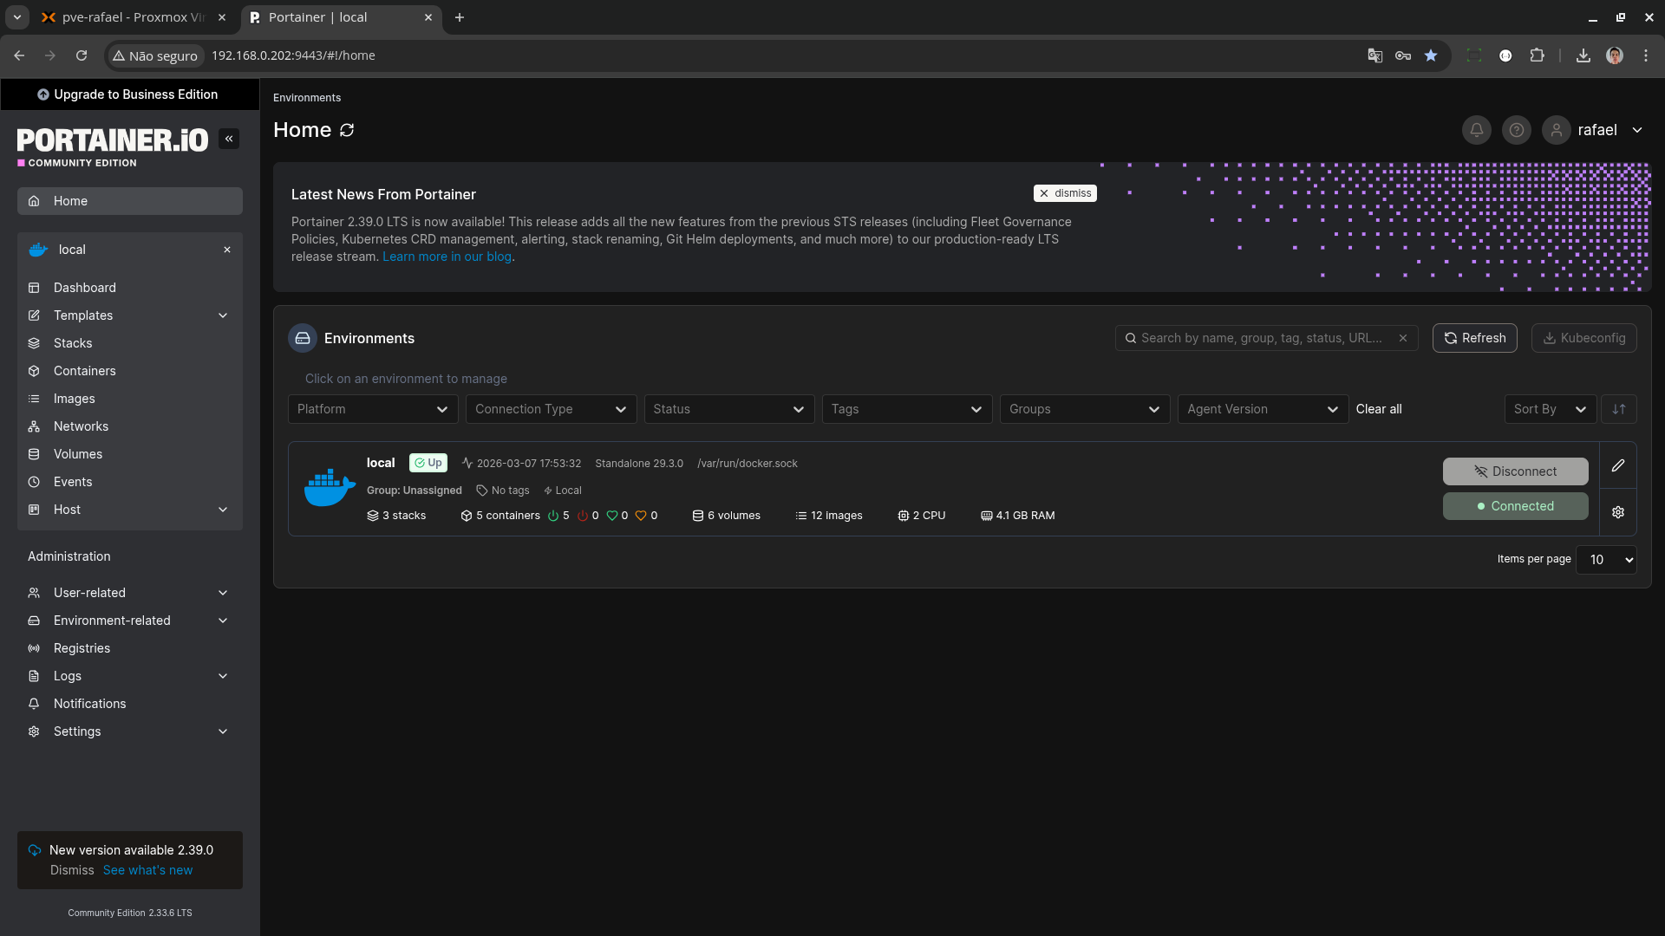Open the help question mark icon
The height and width of the screenshot is (936, 1665).
point(1516,130)
